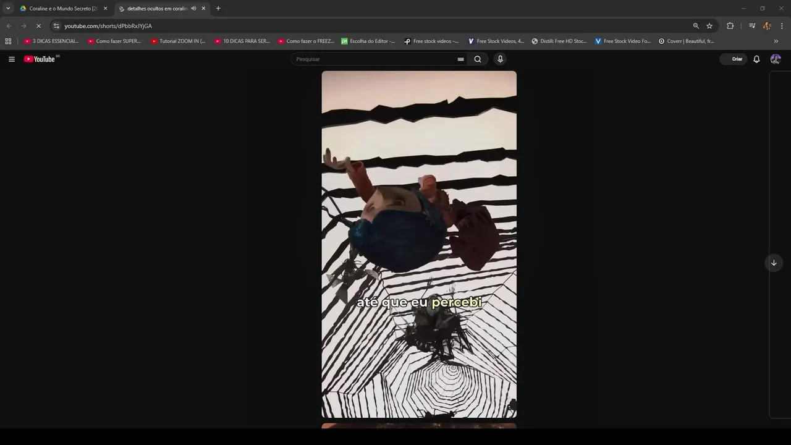Screen dimensions: 791x445
Task: Open the Chrome three-dot menu
Action: click(782, 26)
